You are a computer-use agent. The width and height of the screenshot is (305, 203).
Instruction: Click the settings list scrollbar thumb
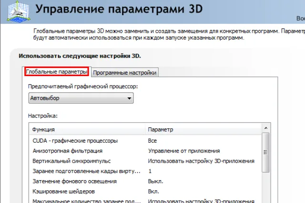pos(265,152)
